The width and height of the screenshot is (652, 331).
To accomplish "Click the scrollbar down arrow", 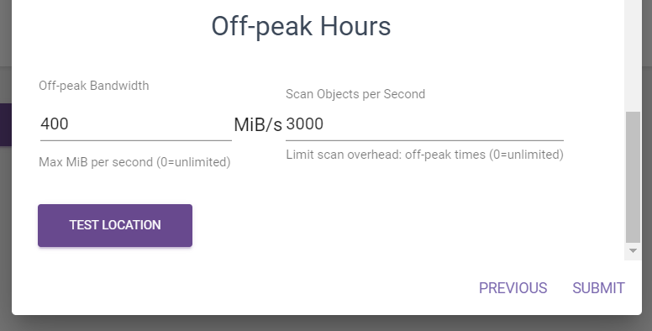I will coord(633,250).
